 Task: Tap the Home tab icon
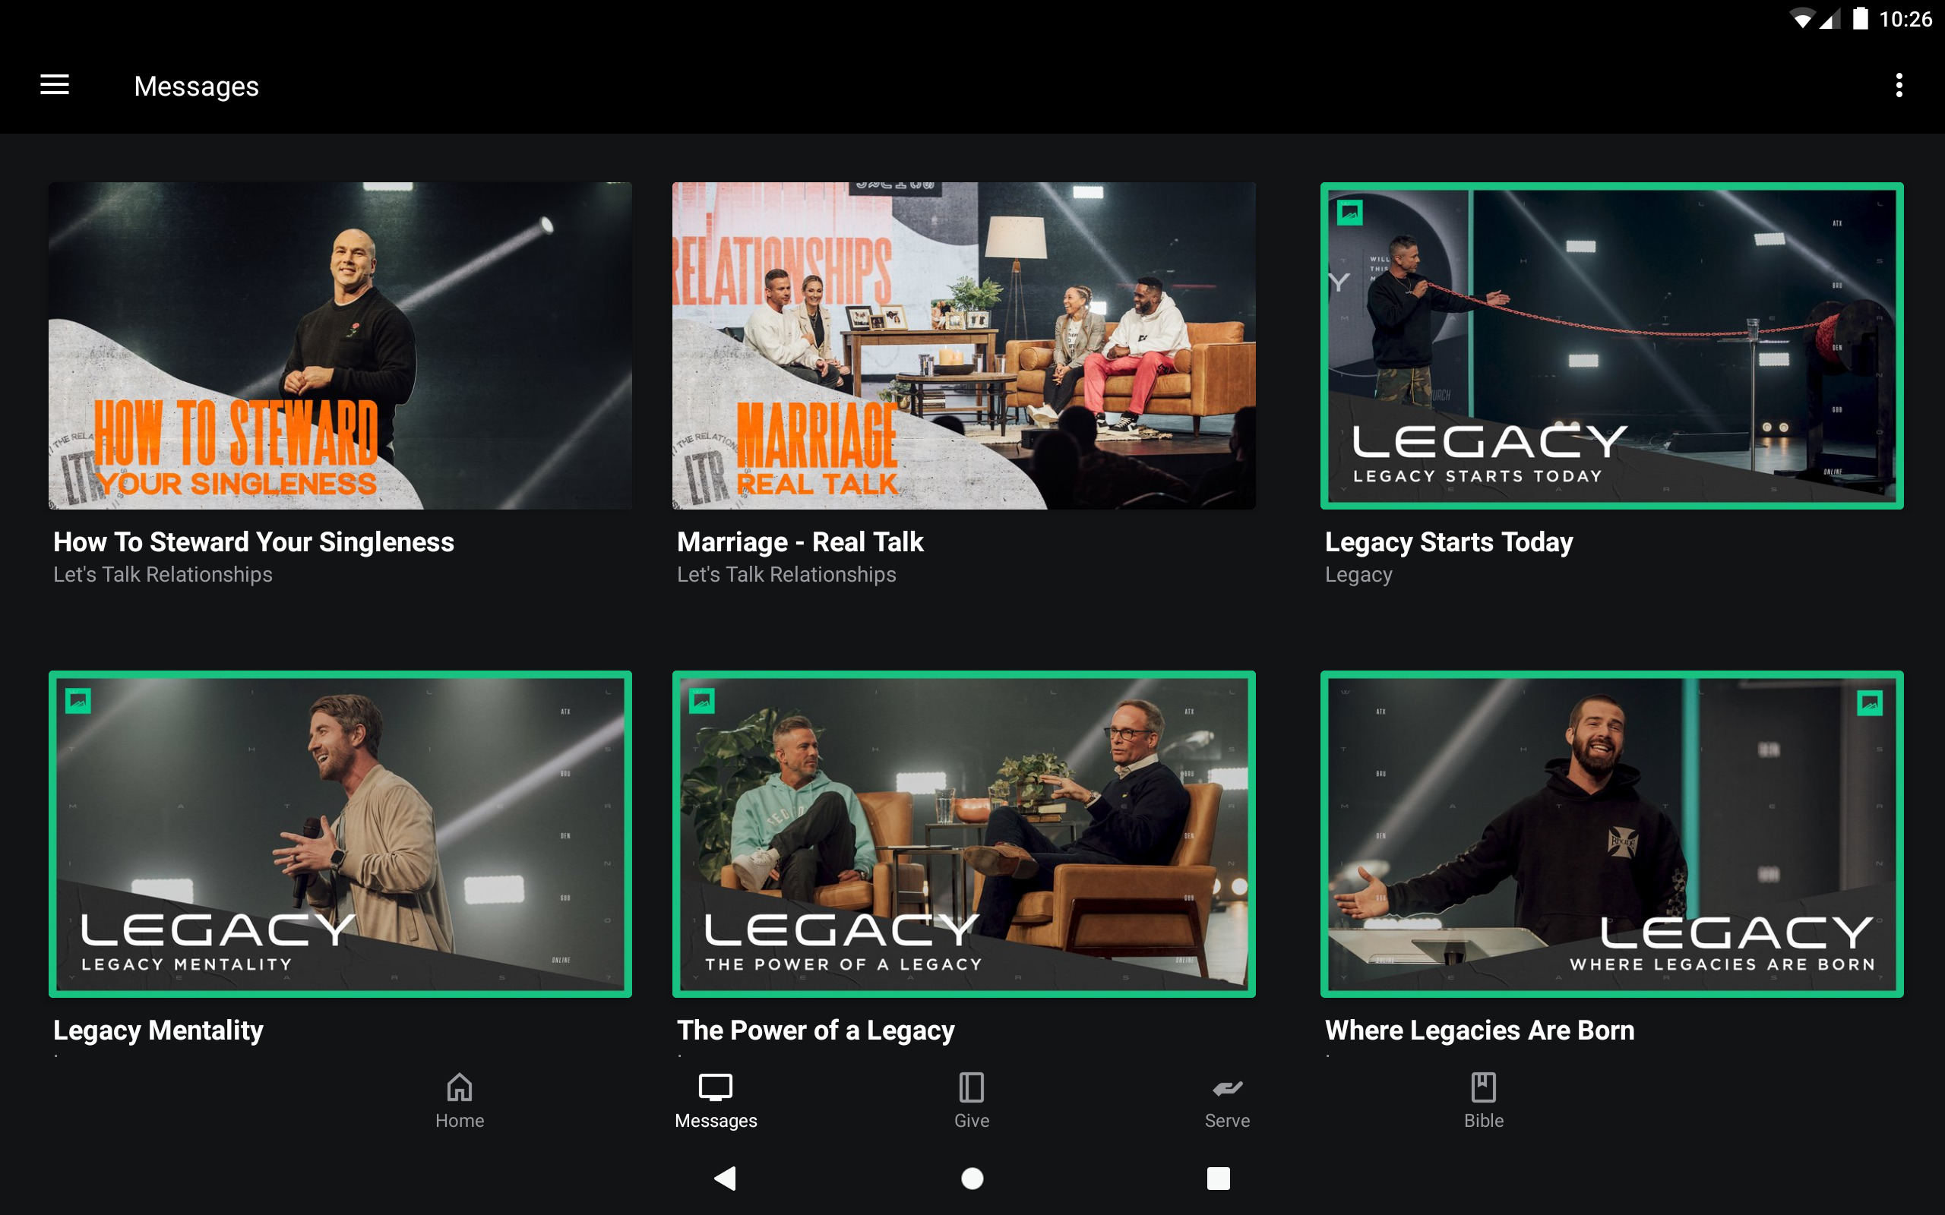click(x=460, y=1087)
